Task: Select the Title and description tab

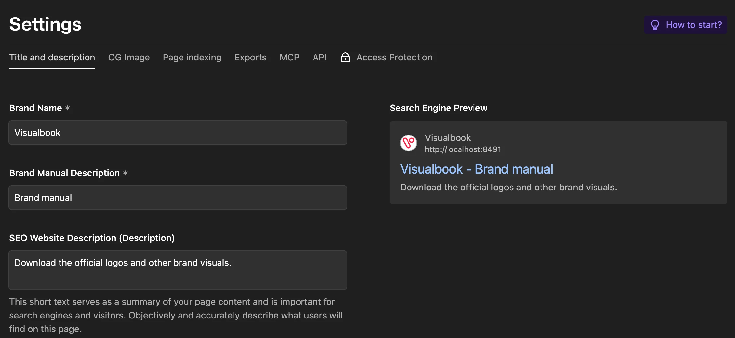Action: pyautogui.click(x=52, y=57)
